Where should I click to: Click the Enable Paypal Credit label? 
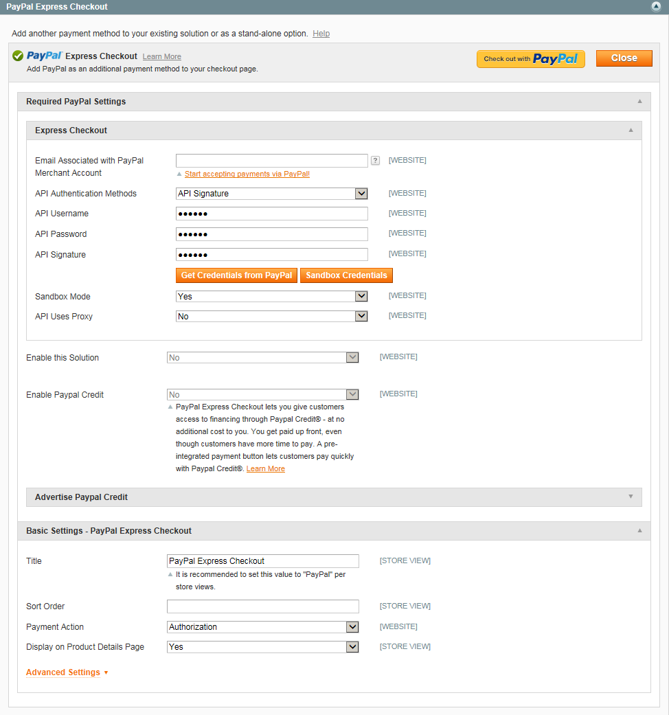coord(65,395)
